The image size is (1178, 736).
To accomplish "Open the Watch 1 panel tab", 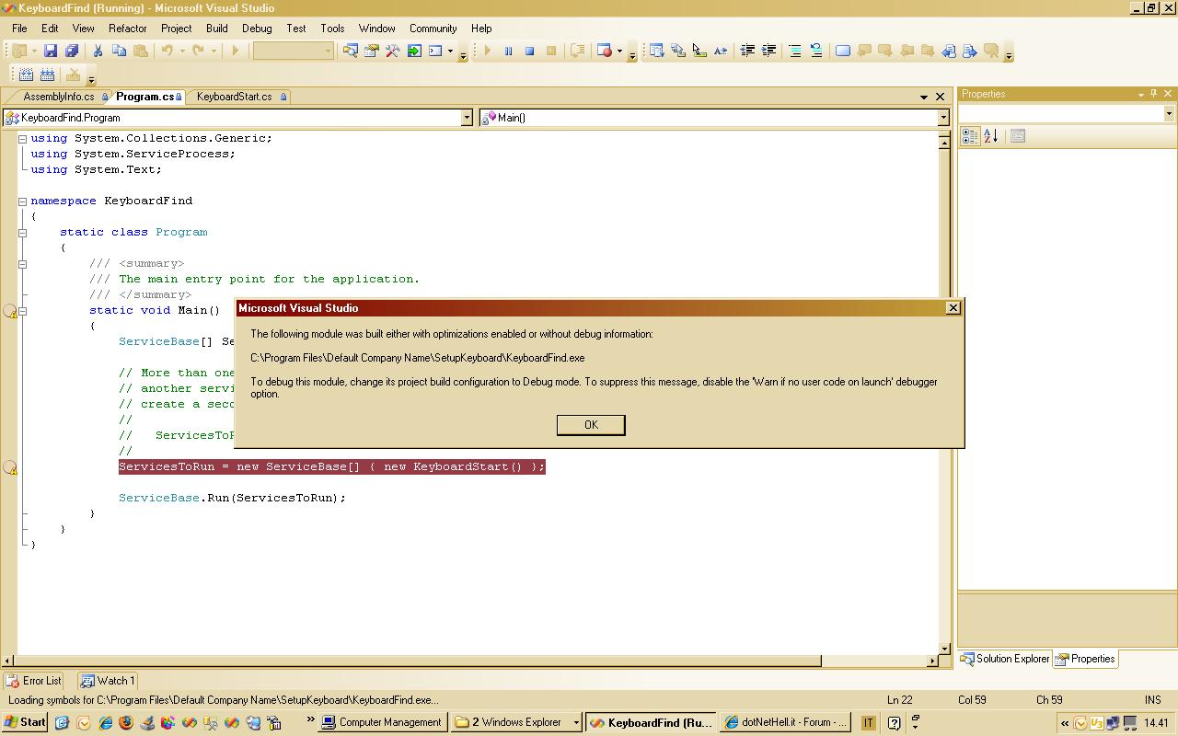I will pyautogui.click(x=108, y=681).
